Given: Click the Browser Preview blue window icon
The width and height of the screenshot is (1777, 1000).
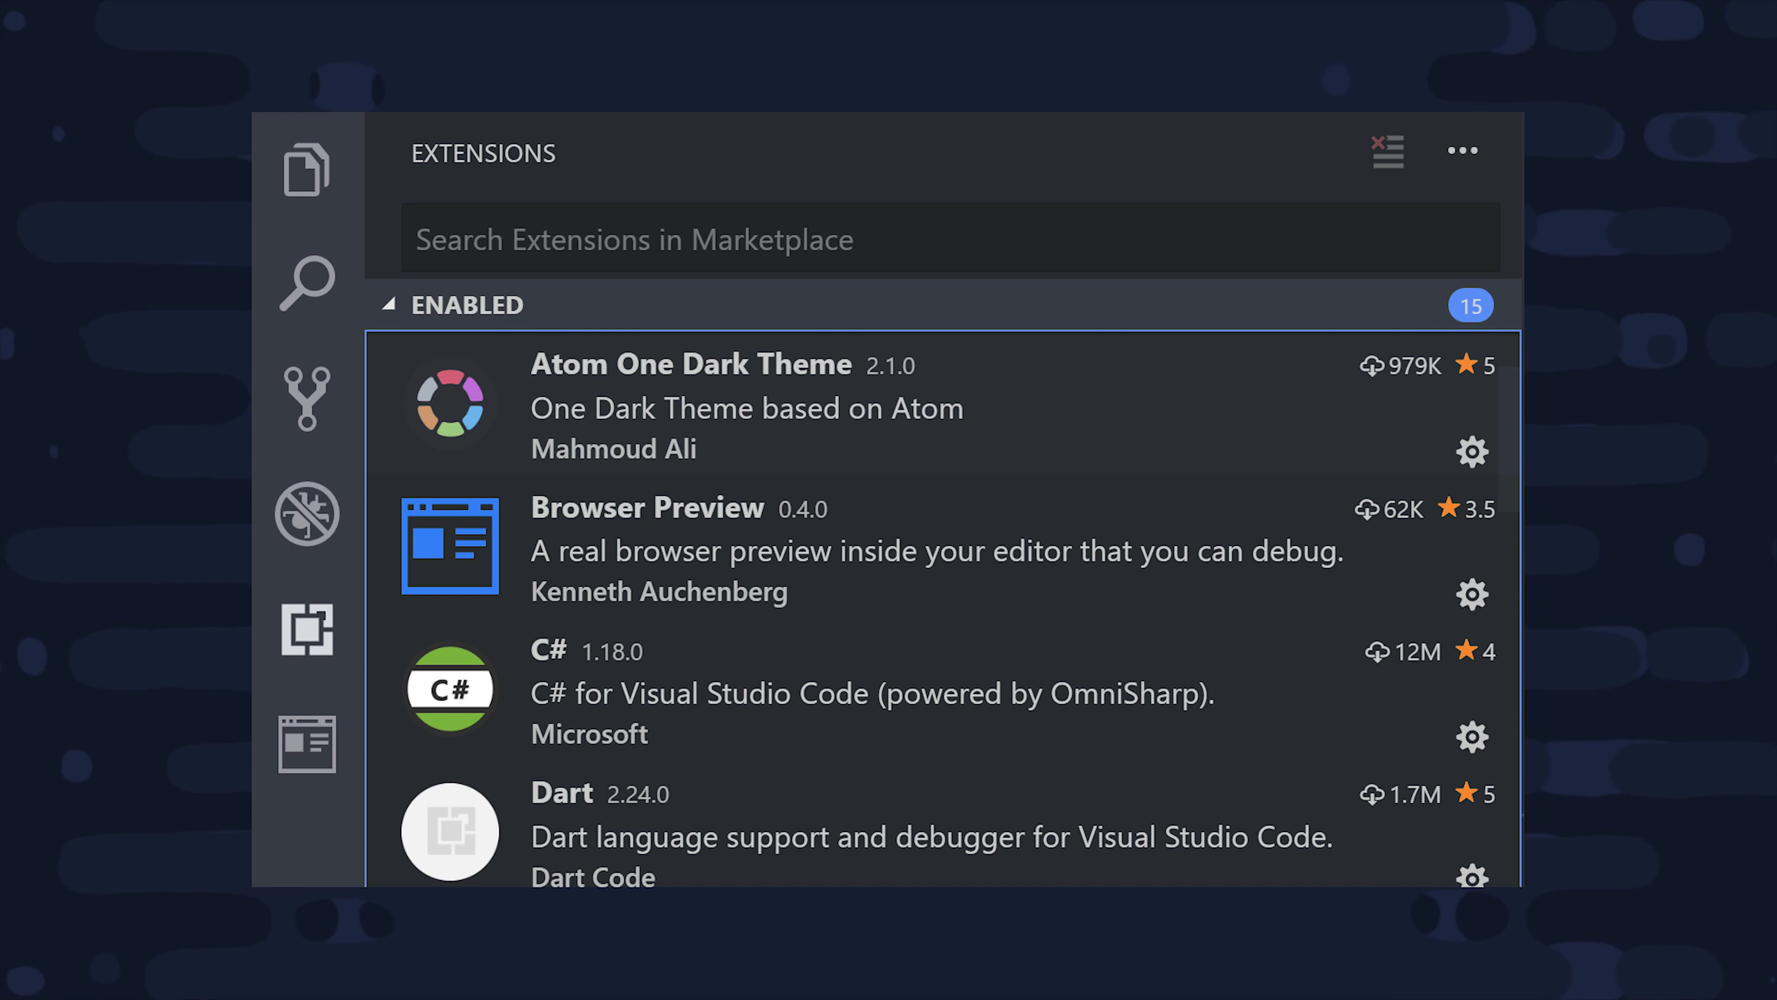Looking at the screenshot, I should pos(450,546).
